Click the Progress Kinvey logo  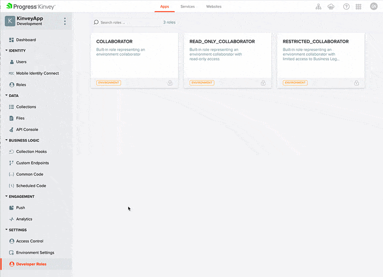click(x=31, y=7)
